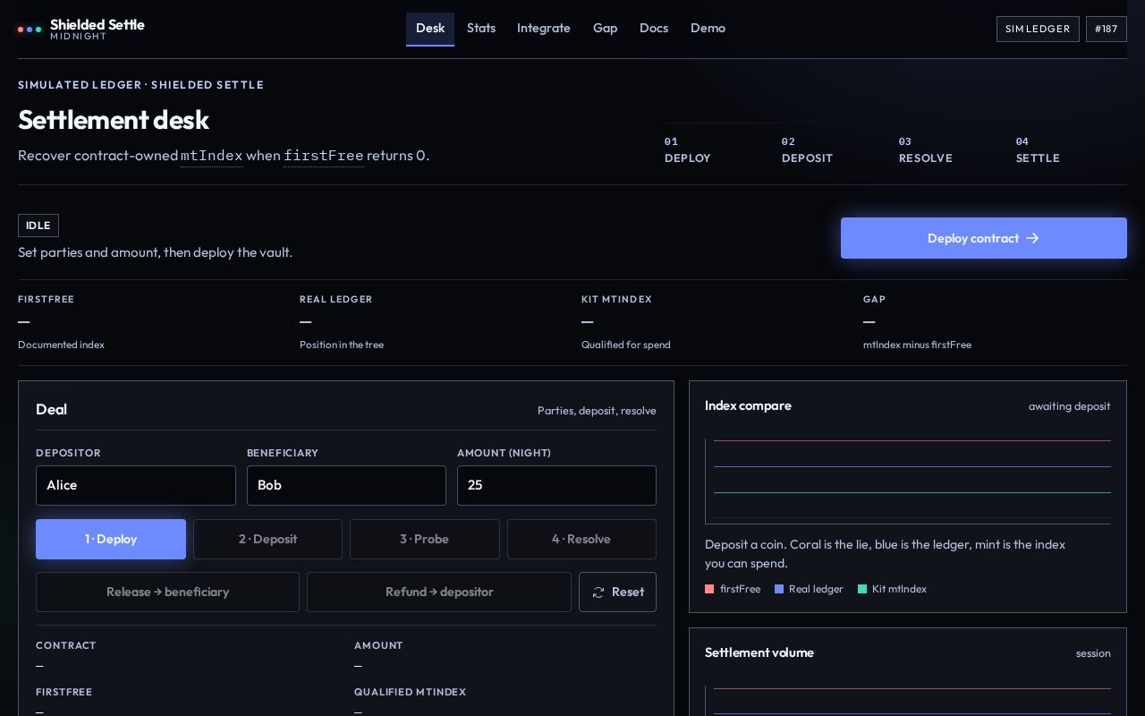The height and width of the screenshot is (716, 1145).
Task: Click the Settlement desk heading
Action: pyautogui.click(x=114, y=120)
